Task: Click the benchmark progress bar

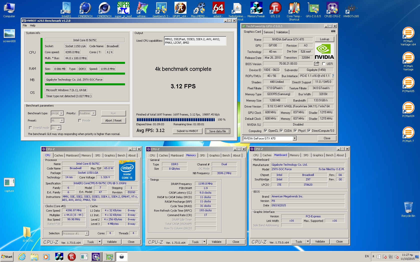Action: 176,120
